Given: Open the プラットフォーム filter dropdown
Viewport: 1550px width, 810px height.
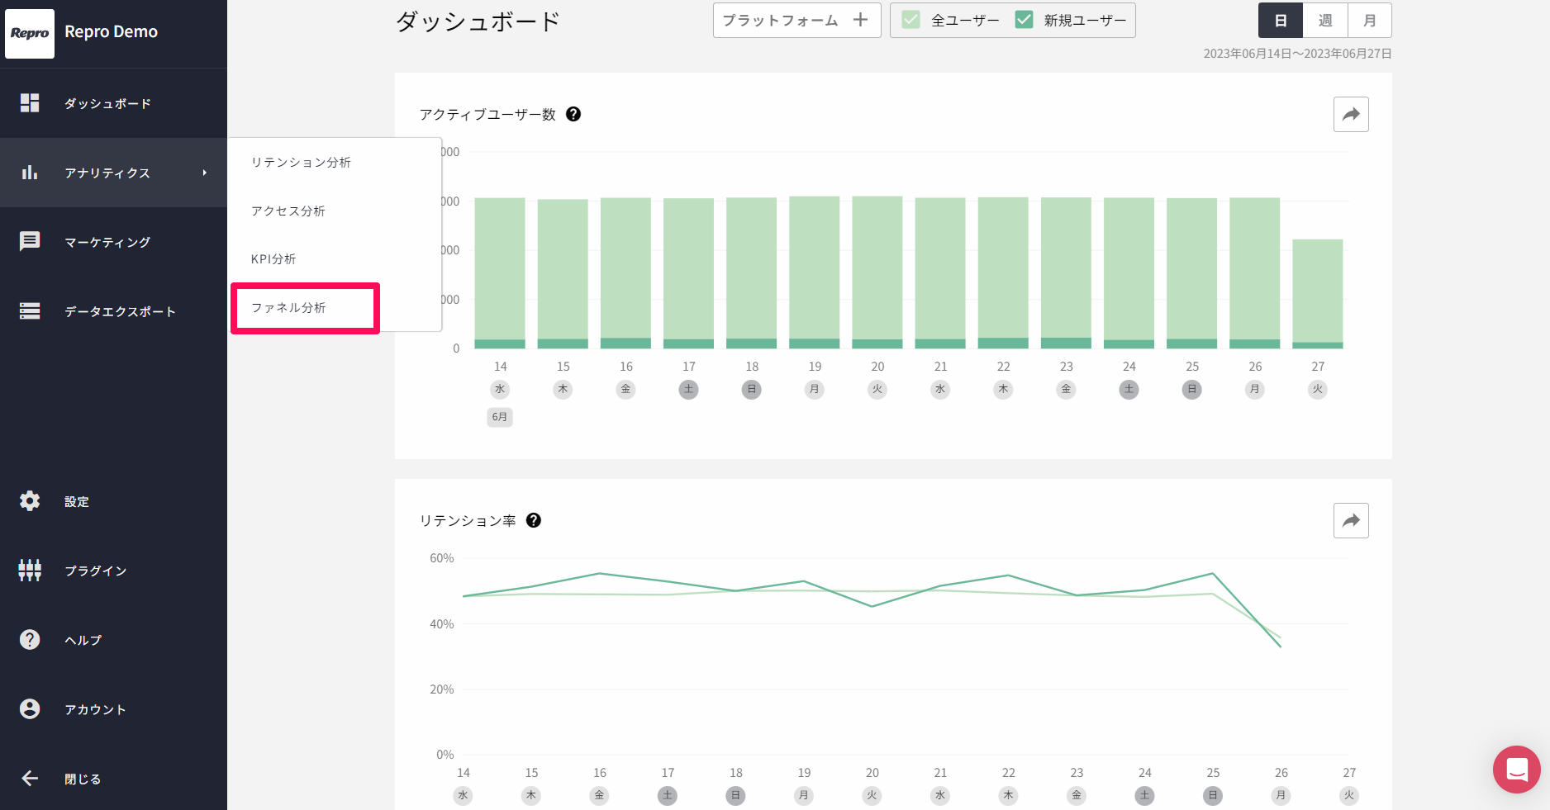Looking at the screenshot, I should point(796,20).
